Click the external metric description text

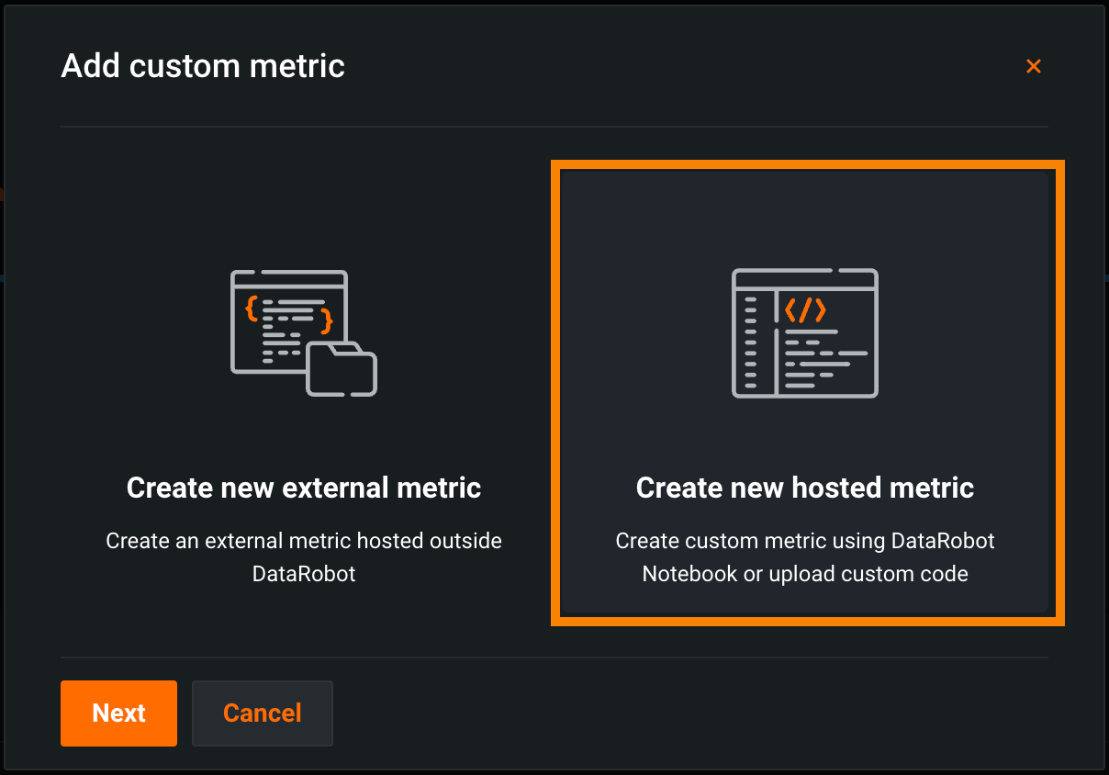point(303,557)
